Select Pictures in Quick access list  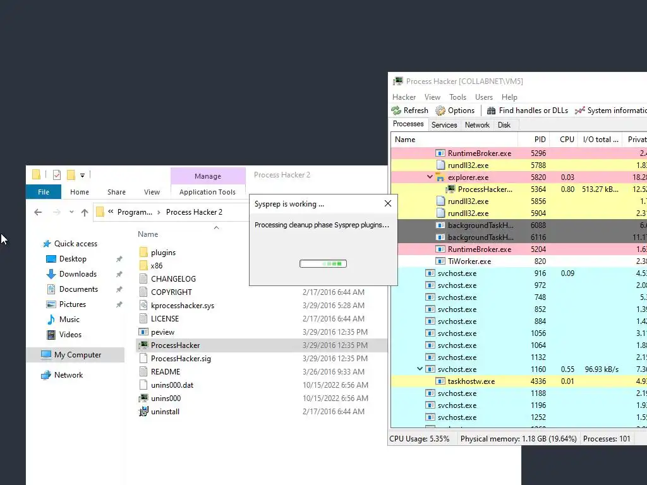[x=72, y=304]
